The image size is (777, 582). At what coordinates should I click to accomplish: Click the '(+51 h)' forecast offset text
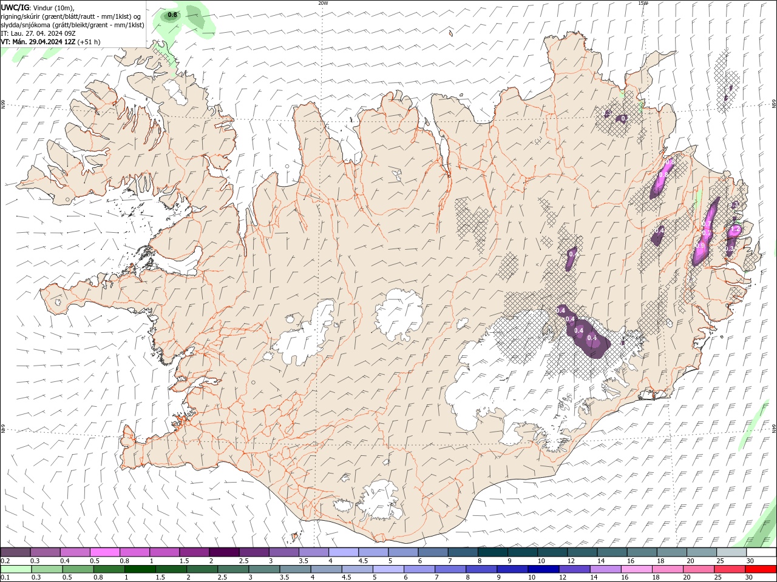pos(89,42)
